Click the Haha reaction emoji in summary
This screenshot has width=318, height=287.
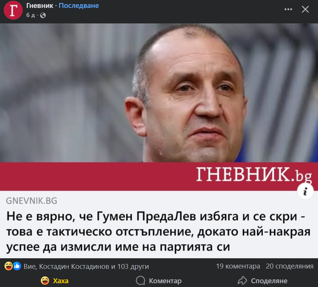coord(9,266)
